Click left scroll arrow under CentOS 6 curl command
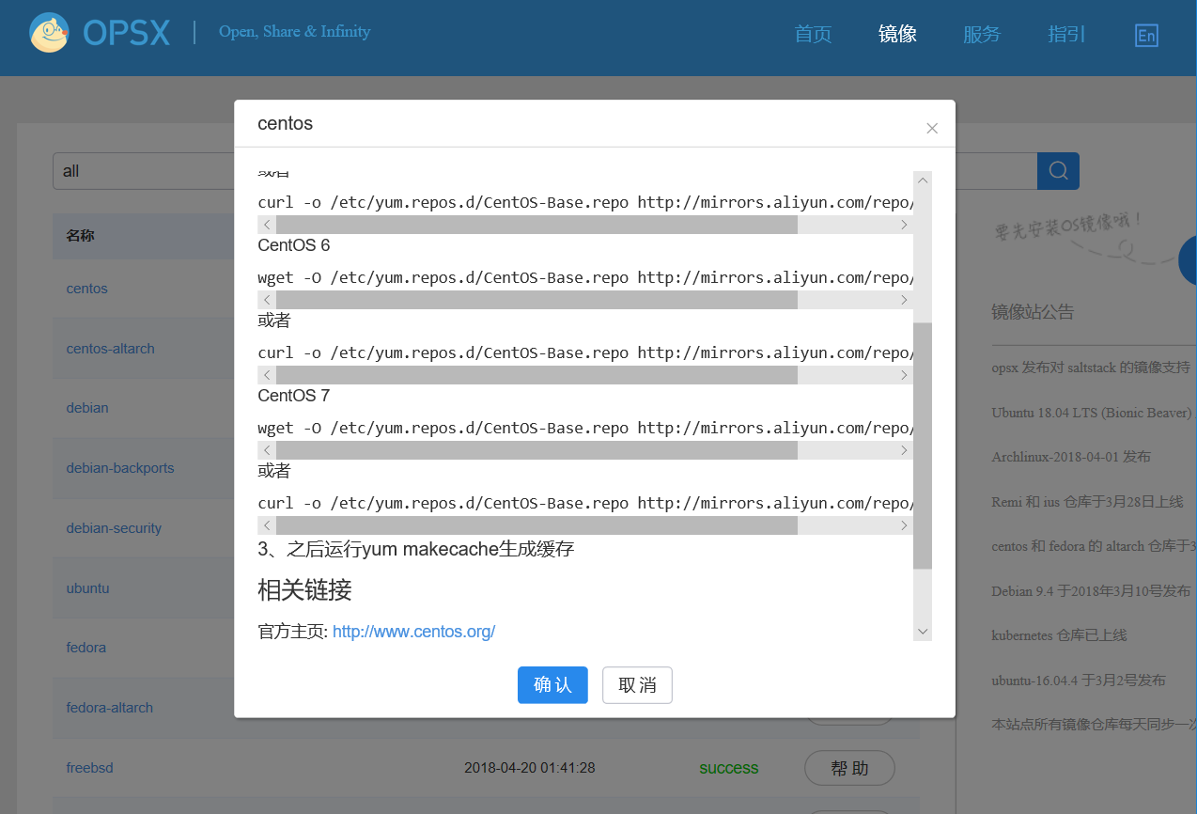 coord(267,375)
